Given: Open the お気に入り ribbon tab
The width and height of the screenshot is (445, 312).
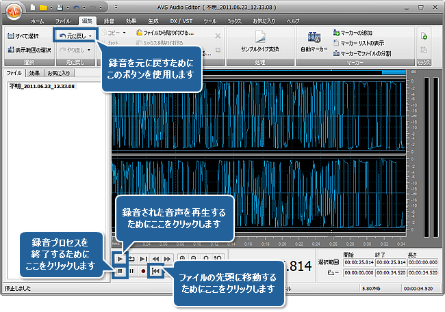Looking at the screenshot, I should click(264, 21).
